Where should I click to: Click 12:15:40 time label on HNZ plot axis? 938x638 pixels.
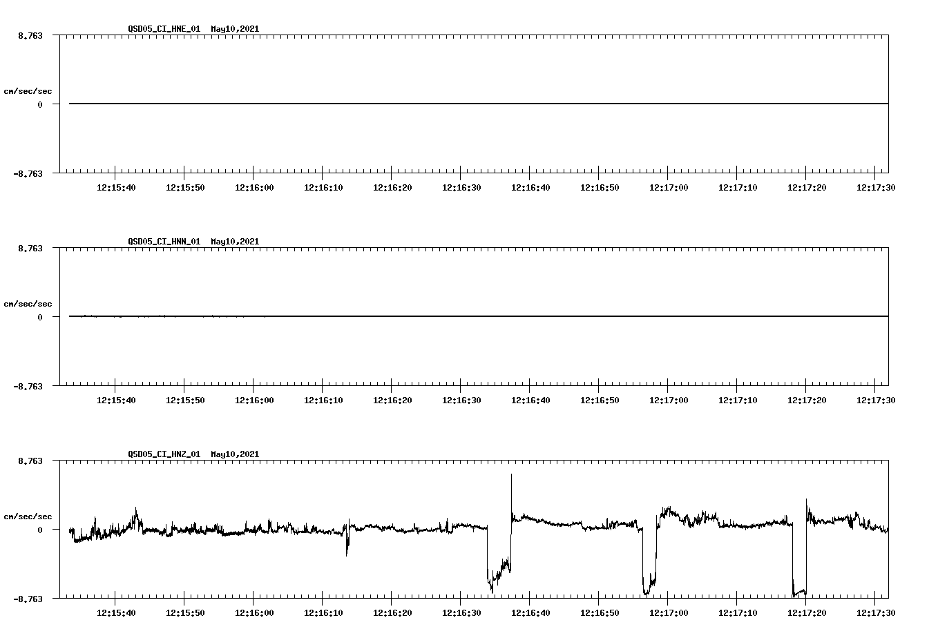click(116, 612)
